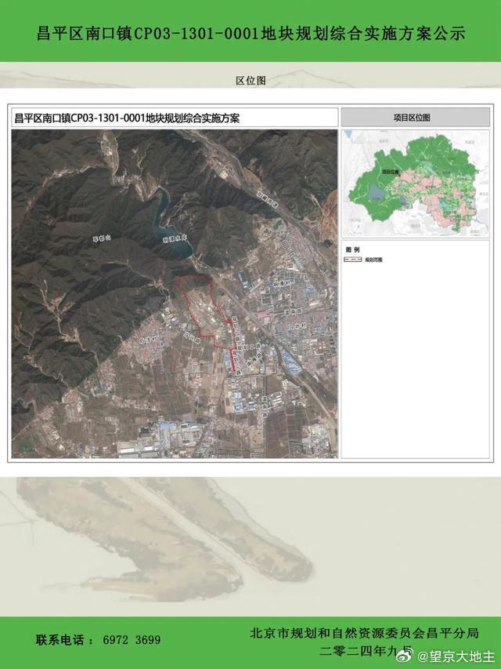Image resolution: width=501 pixels, height=669 pixels.
Task: Click the 区位图 section title
Action: [250, 80]
